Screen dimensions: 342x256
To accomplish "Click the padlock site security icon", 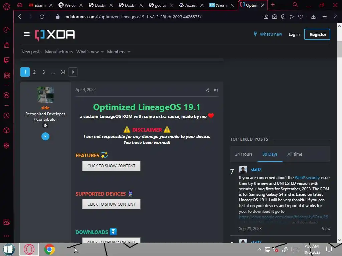I will point(57,17).
